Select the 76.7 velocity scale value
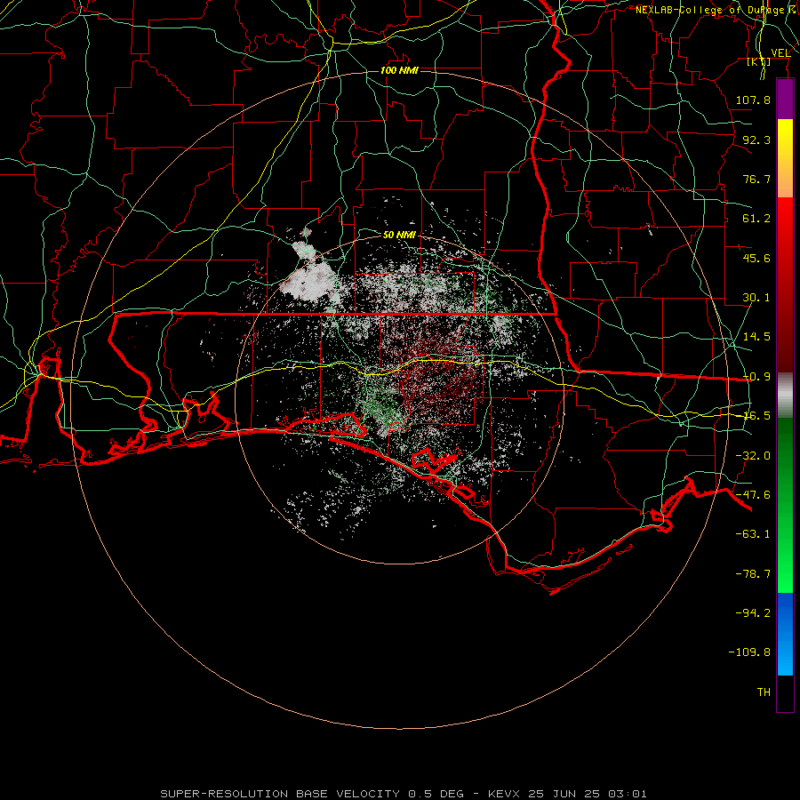Screen dimensions: 800x800 (x=756, y=179)
